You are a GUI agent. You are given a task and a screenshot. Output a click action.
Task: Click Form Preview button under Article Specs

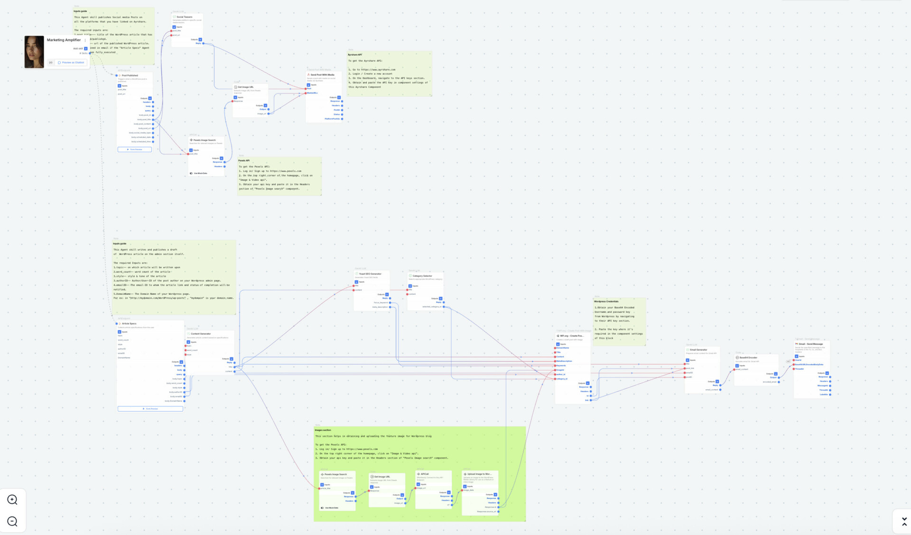150,409
